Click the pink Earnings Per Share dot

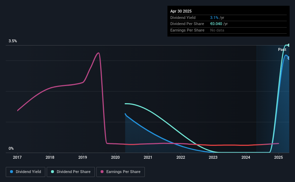click(102, 172)
